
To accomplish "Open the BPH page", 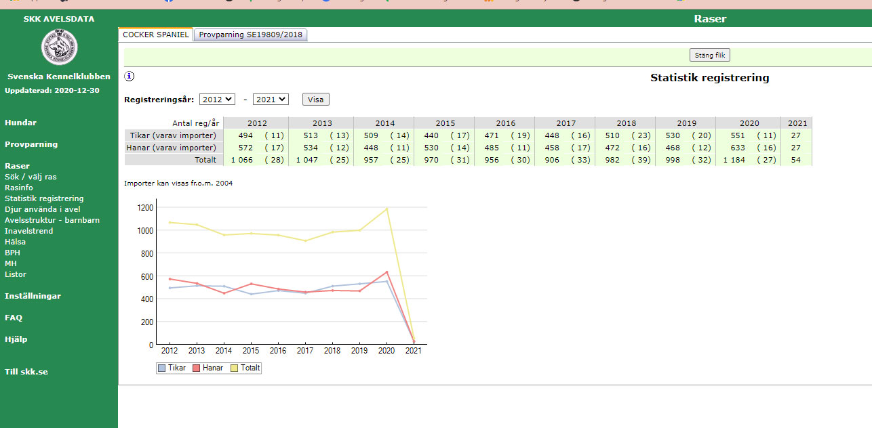I will click(x=12, y=253).
